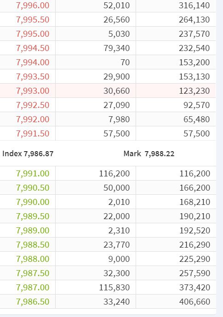Click the Mark 7,988.22 price
Image resolution: width=223 pixels, height=317 pixels.
click(149, 153)
